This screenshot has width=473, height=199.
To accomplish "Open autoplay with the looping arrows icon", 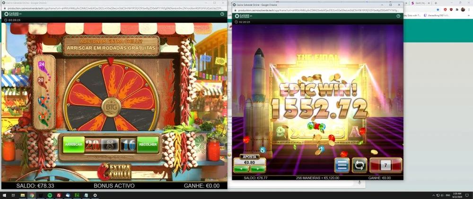I will pyautogui.click(x=359, y=166).
